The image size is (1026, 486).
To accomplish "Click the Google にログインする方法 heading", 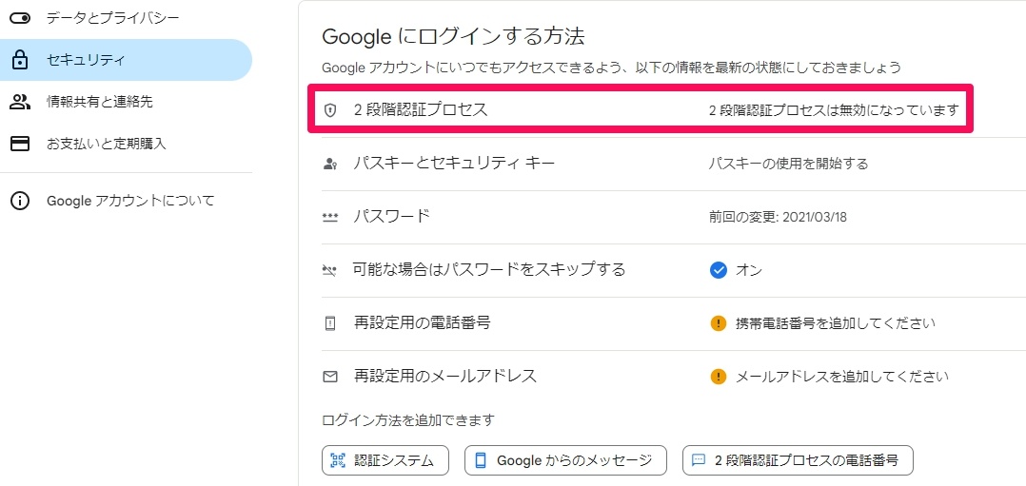I will (x=453, y=36).
